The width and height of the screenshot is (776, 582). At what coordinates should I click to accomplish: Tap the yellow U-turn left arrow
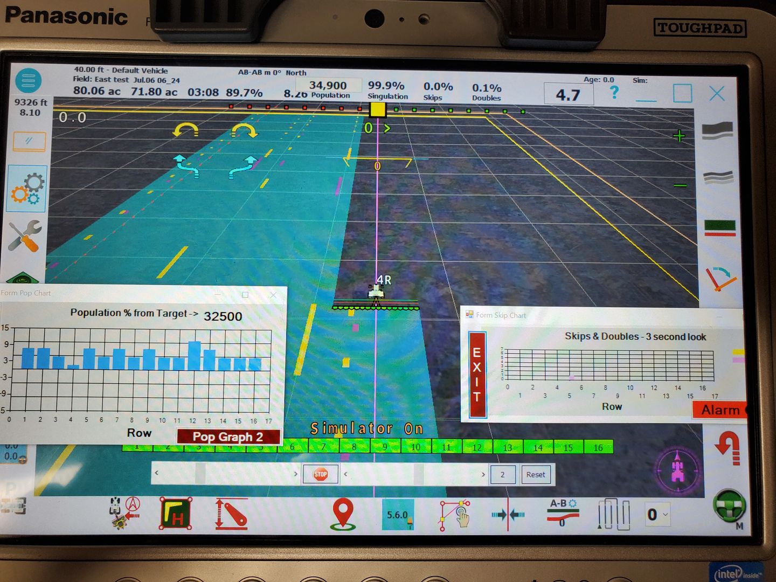185,130
